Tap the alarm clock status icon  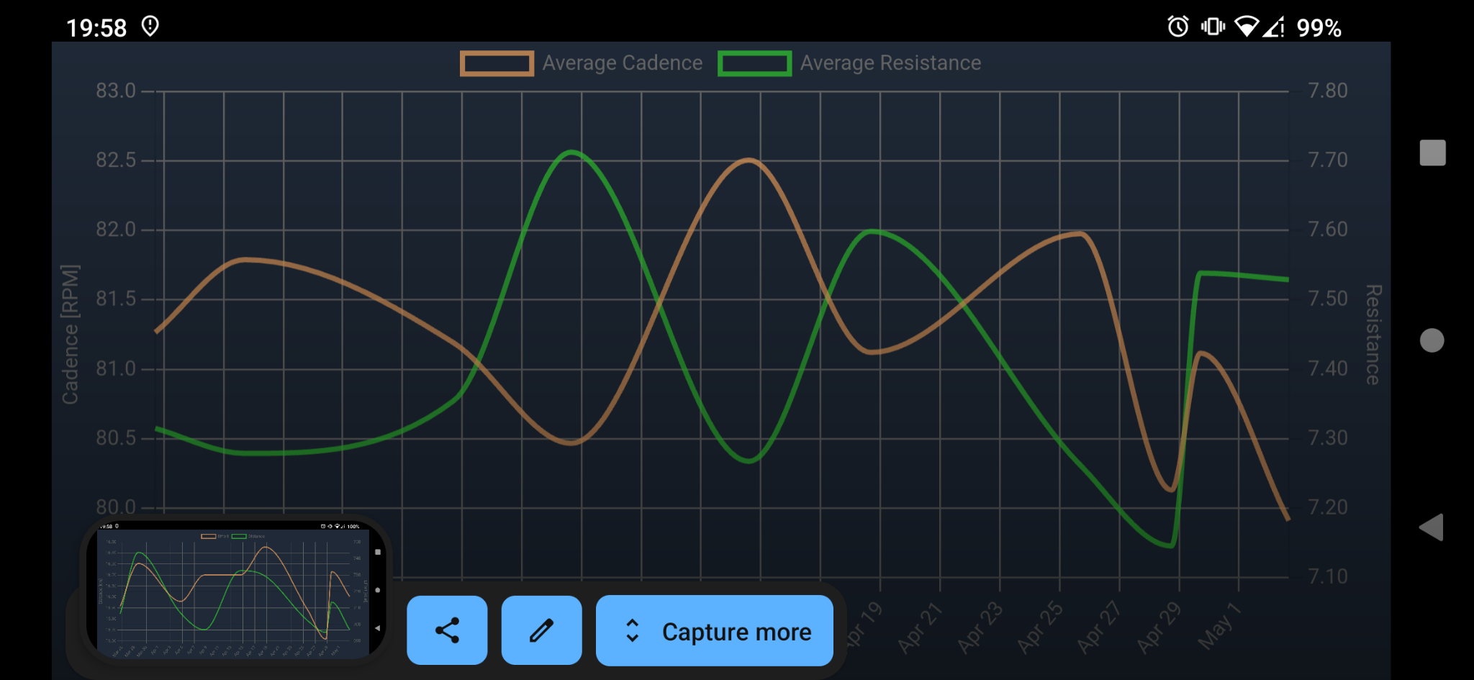coord(1177,27)
